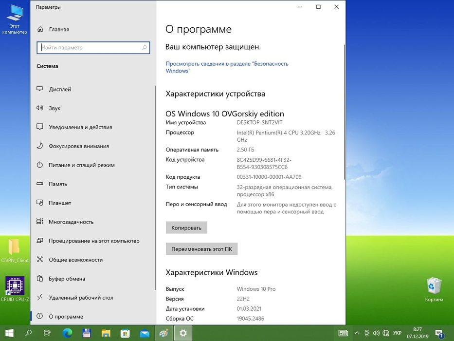Select CPUID CPU-Z desktop shortcut
The width and height of the screenshot is (454, 341).
pos(15,289)
